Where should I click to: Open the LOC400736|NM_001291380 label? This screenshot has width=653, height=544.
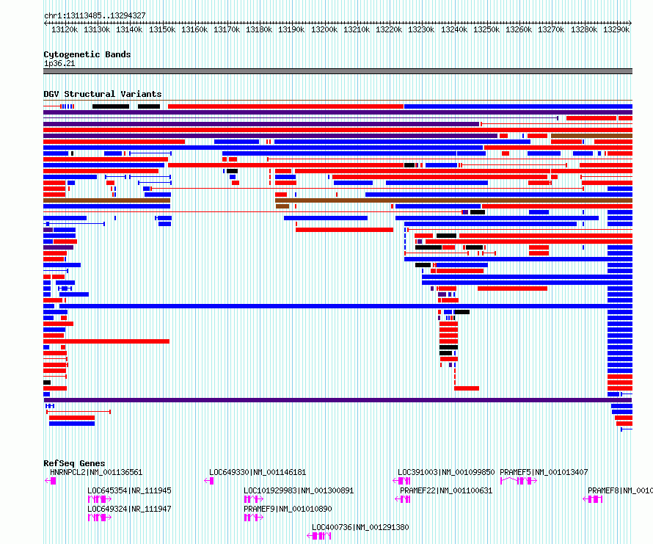(360, 527)
